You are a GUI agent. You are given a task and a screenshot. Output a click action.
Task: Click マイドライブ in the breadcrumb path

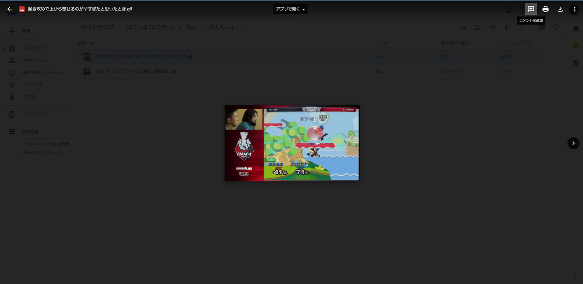pos(97,27)
